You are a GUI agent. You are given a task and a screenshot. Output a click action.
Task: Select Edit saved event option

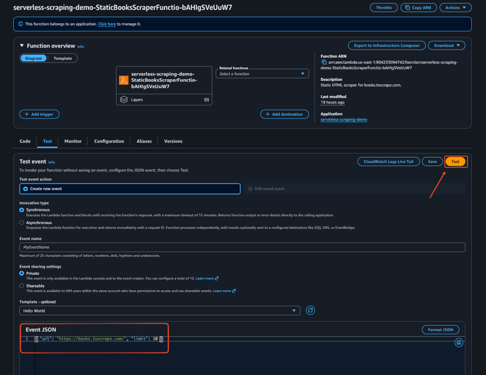(x=355, y=189)
